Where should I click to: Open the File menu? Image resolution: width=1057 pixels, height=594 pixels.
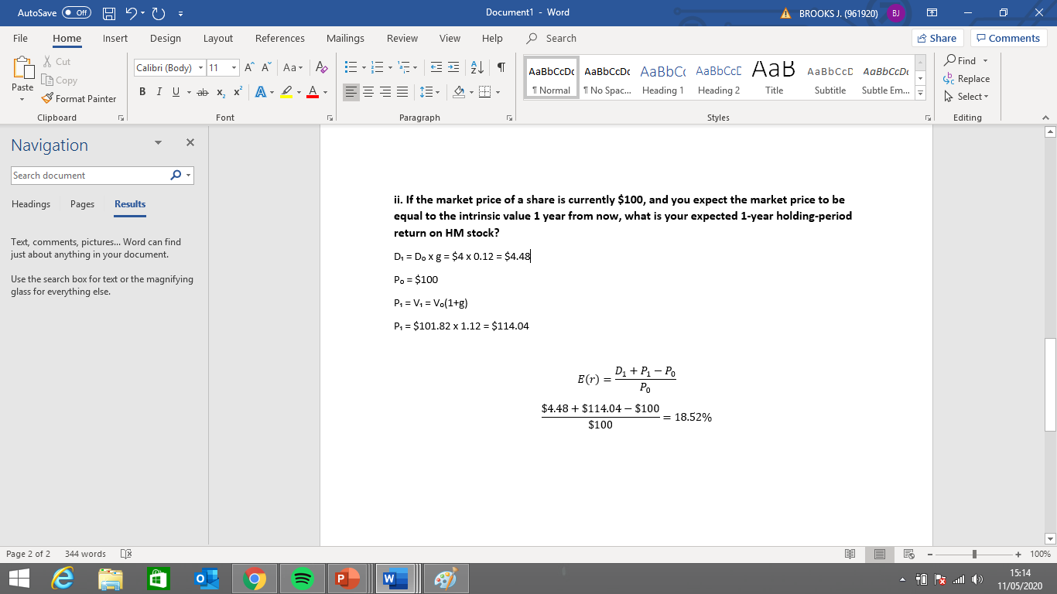tap(20, 38)
